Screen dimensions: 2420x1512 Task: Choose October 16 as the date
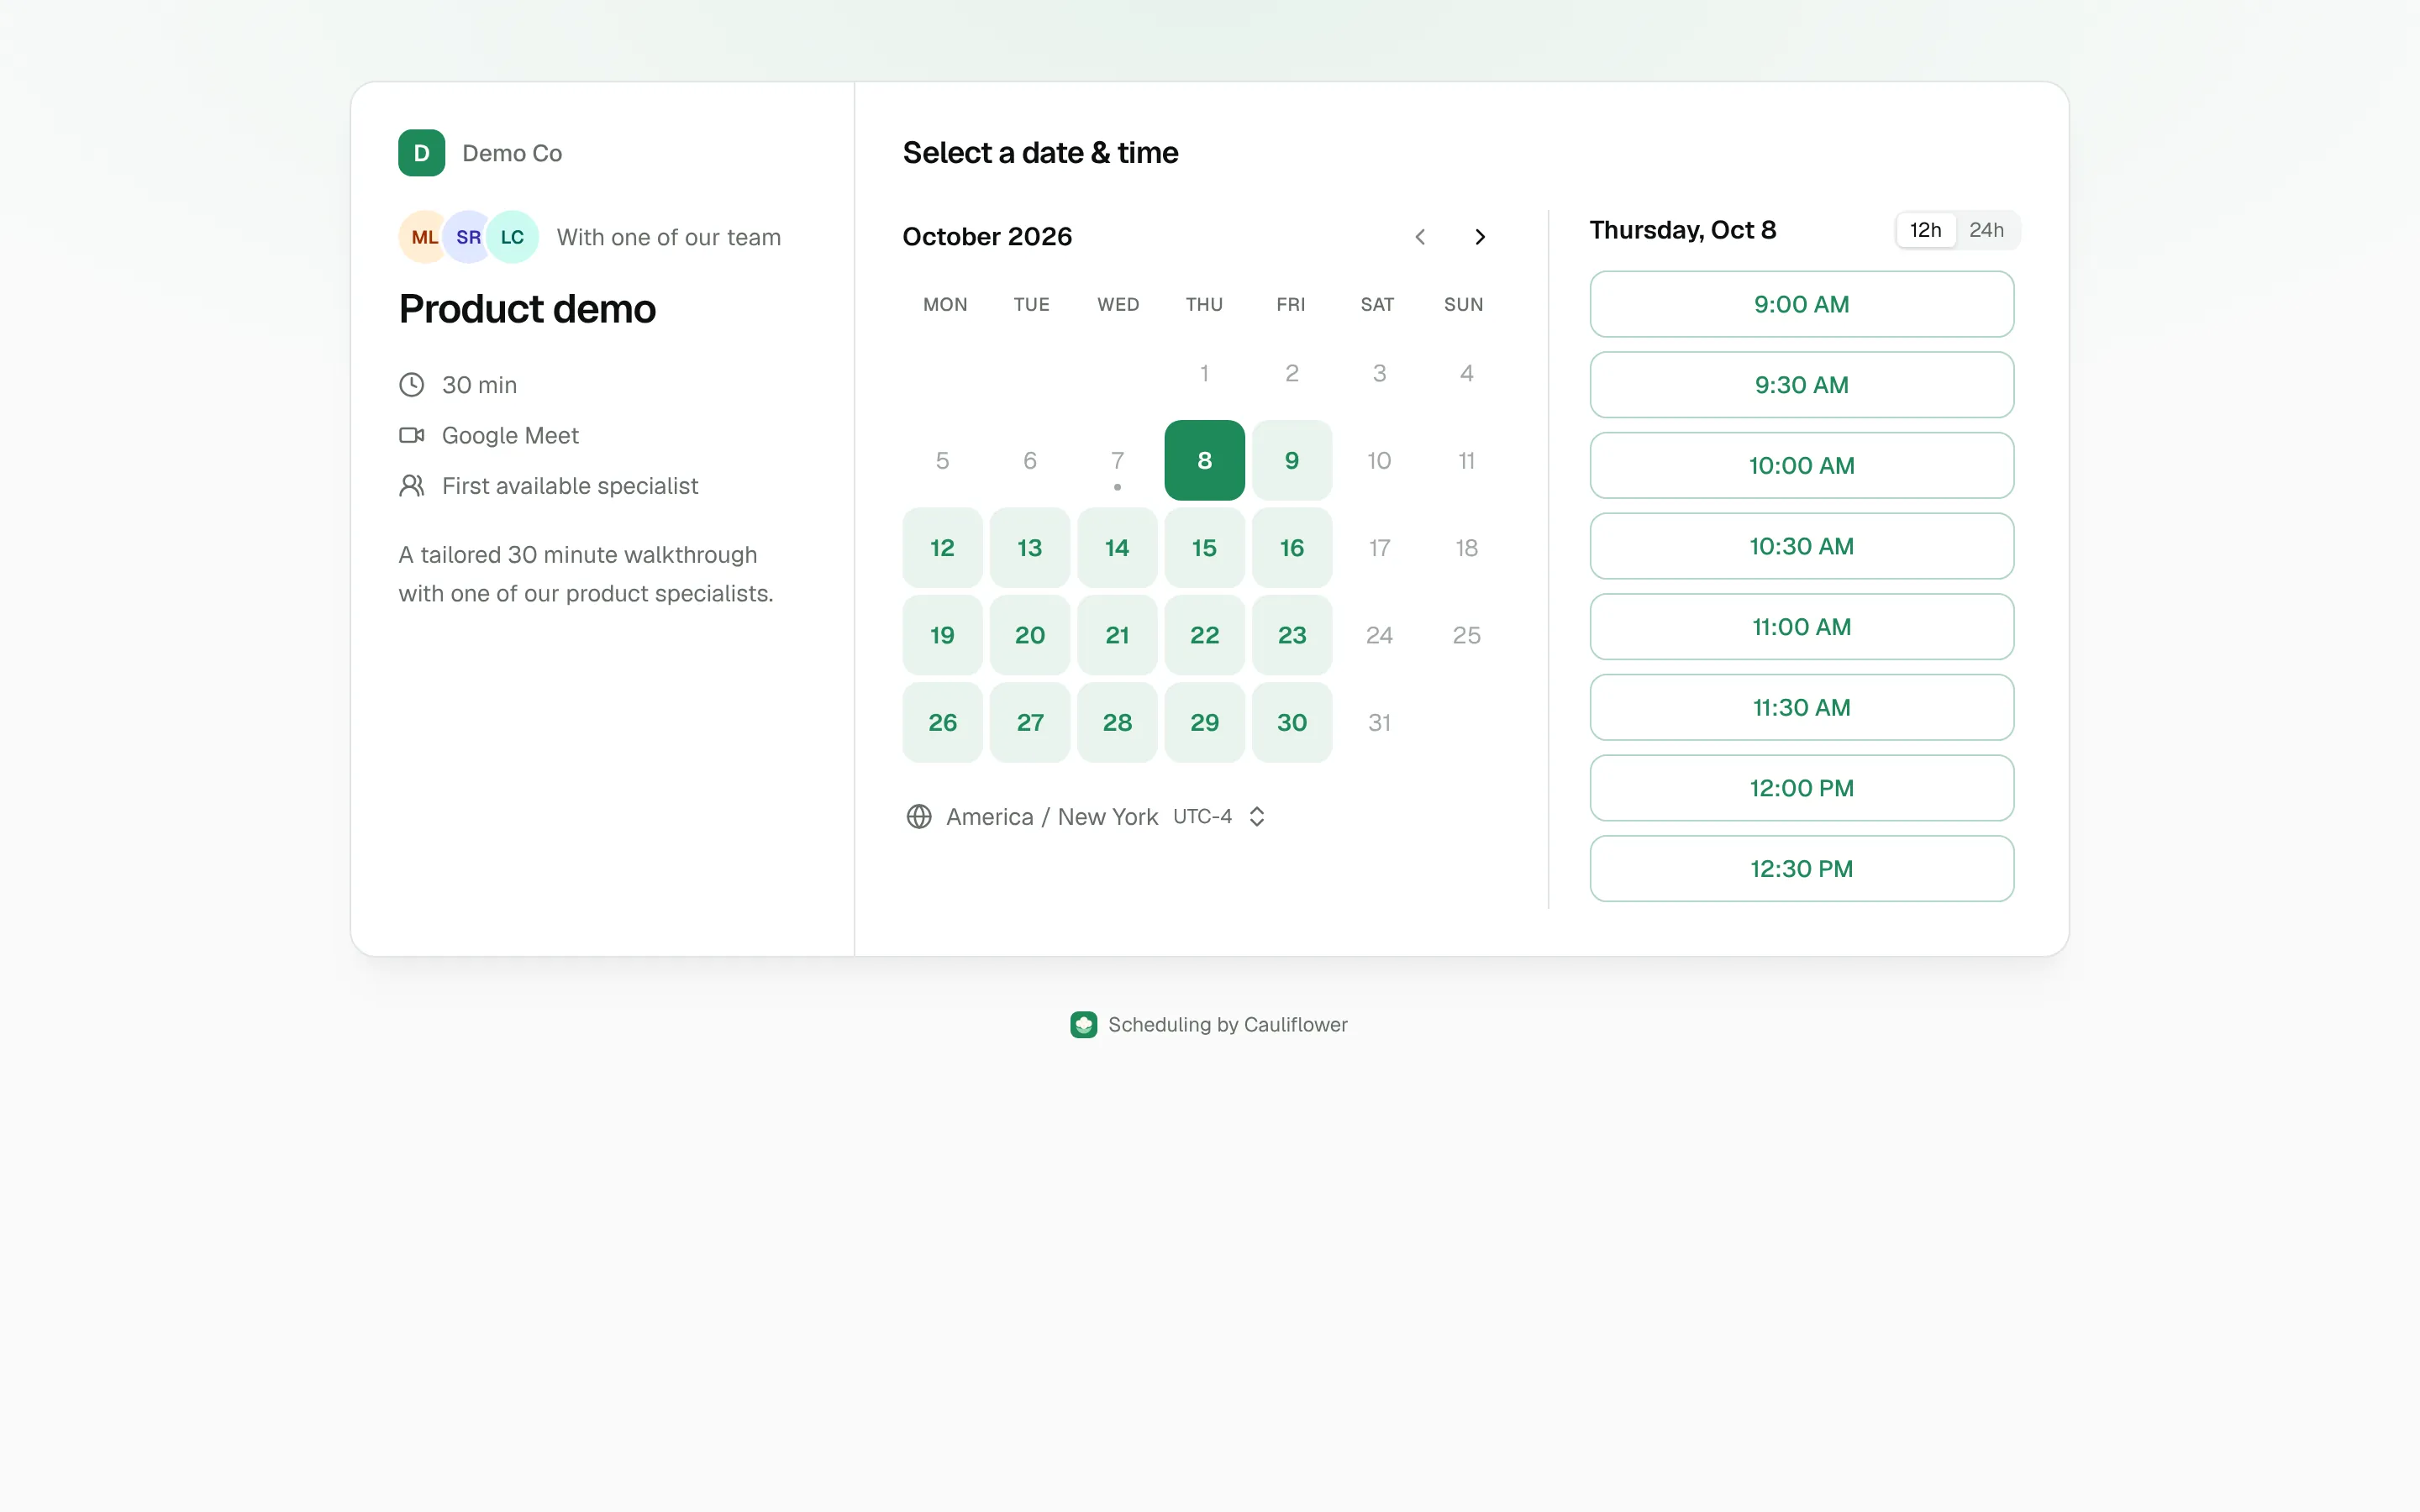click(1292, 548)
